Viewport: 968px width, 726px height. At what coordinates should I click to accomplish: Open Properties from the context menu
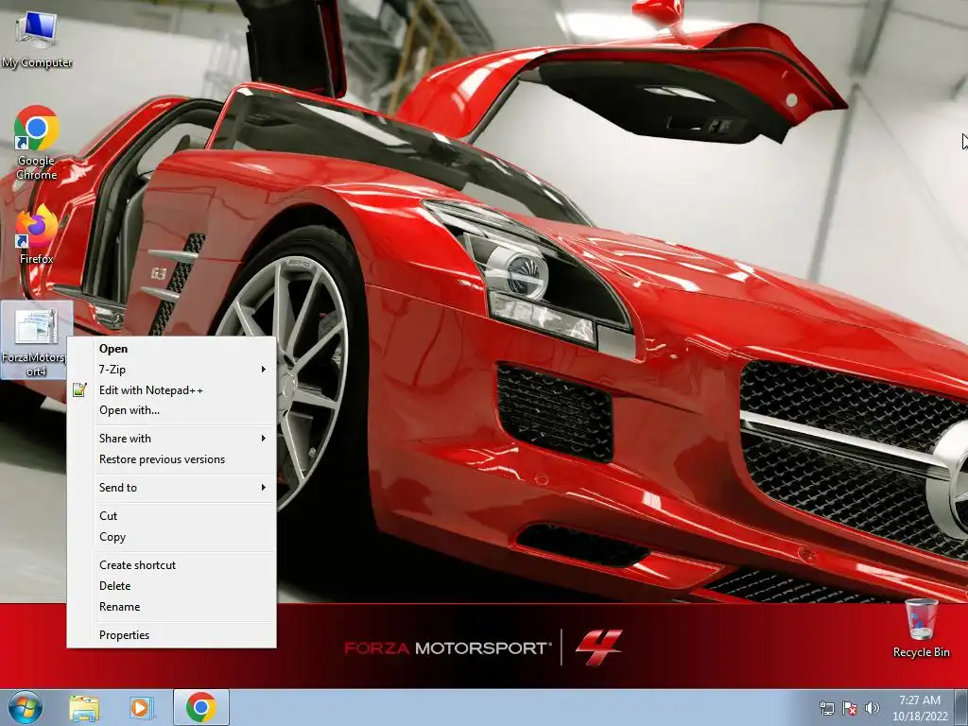[172, 635]
